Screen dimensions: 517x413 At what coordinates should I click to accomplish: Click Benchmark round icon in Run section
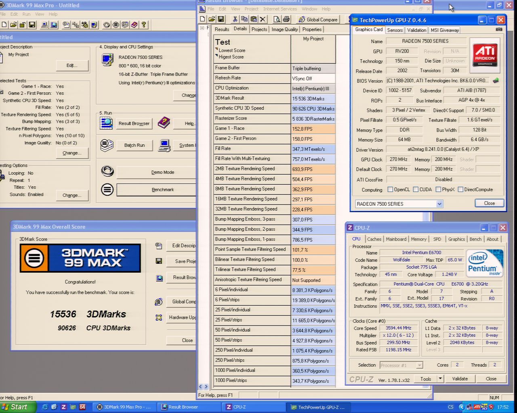click(107, 189)
